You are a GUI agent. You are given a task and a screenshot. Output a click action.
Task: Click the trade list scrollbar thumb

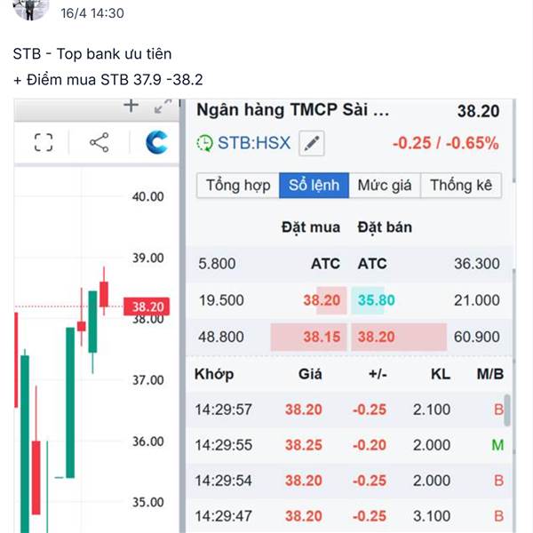(507, 410)
